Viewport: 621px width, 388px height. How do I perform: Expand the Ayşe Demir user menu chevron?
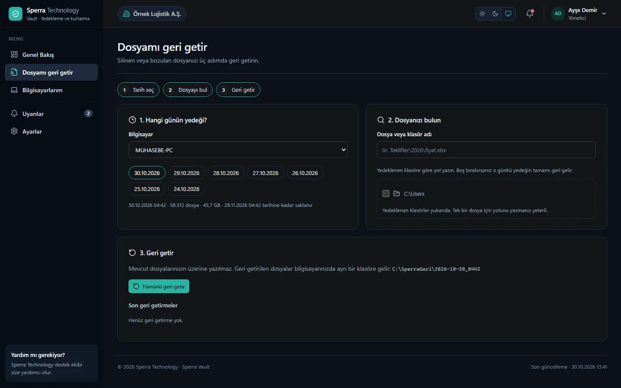pyautogui.click(x=604, y=14)
